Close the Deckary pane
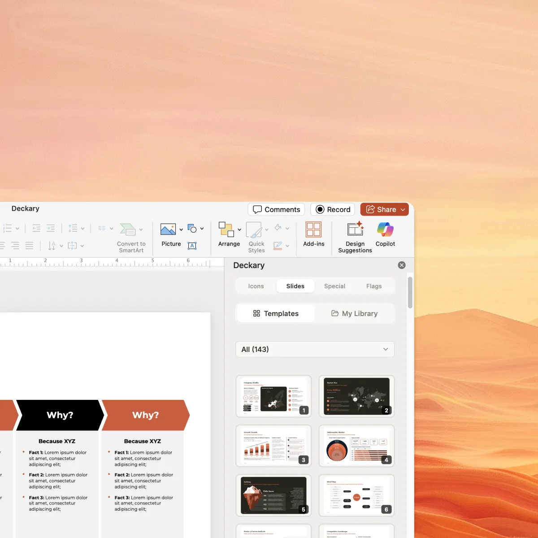538x538 pixels. click(401, 265)
